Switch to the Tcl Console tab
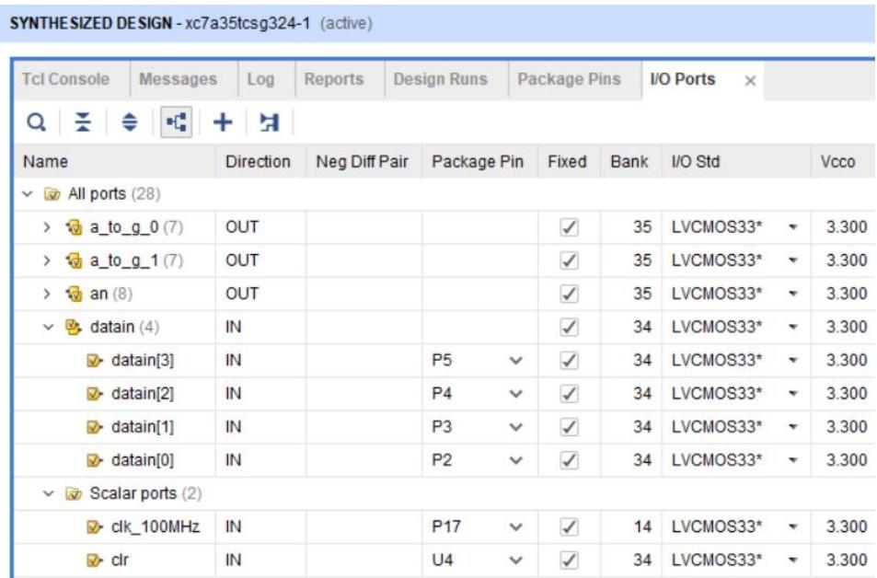Viewport: 877px width, 578px height. coord(65,80)
